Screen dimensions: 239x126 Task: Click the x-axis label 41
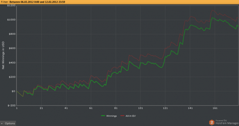coord(66,108)
